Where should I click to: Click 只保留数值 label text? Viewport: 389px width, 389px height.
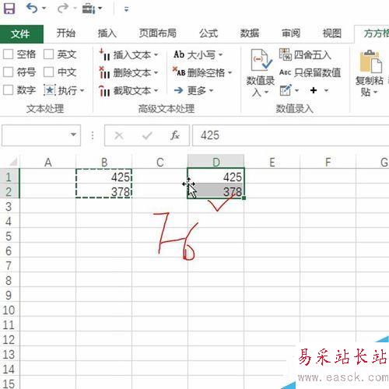click(317, 72)
